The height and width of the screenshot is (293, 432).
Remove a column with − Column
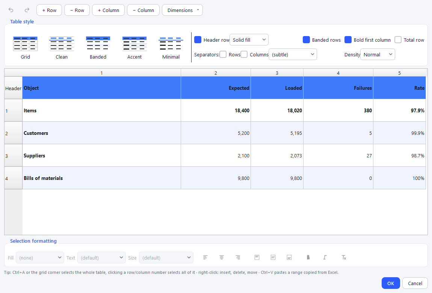(x=143, y=10)
